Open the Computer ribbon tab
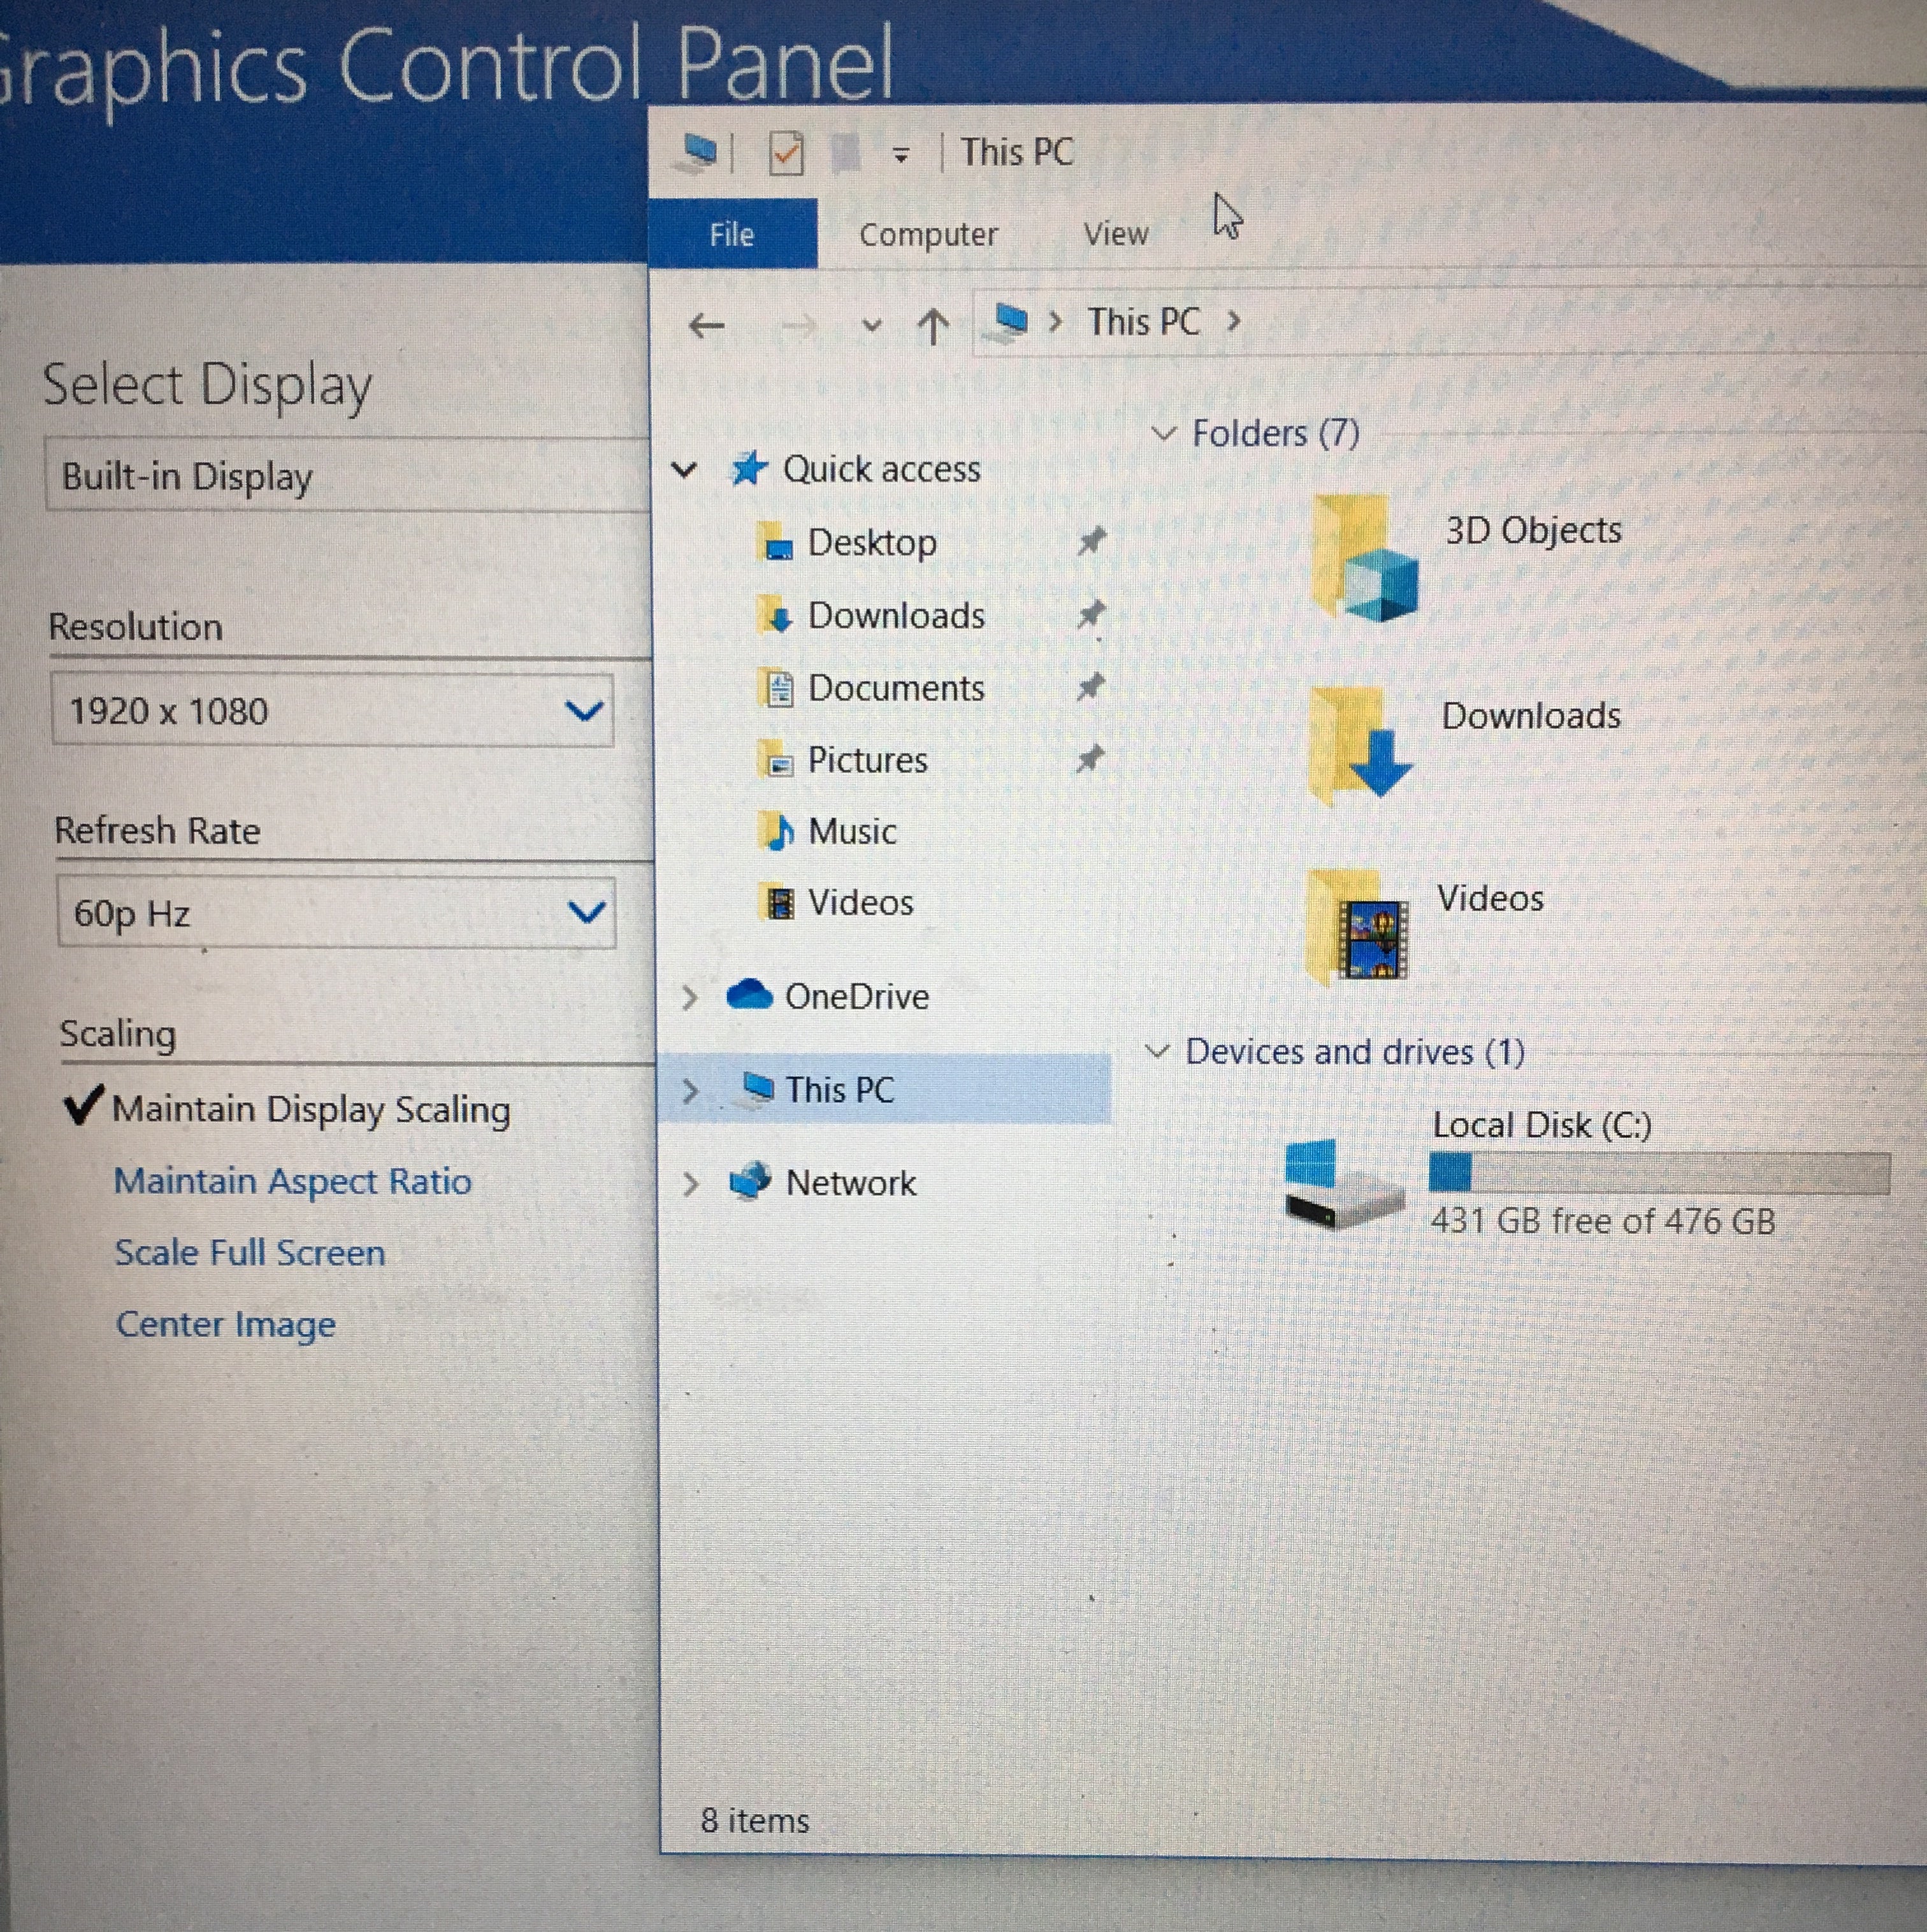The width and height of the screenshot is (1927, 1932). click(x=928, y=234)
